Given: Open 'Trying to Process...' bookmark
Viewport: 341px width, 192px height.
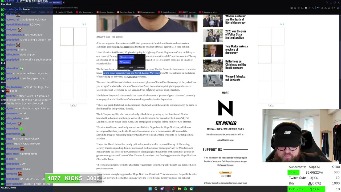Looking at the screenshot, I should [x=167, y=12].
